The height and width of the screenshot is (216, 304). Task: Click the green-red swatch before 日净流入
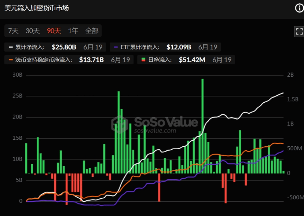143,60
